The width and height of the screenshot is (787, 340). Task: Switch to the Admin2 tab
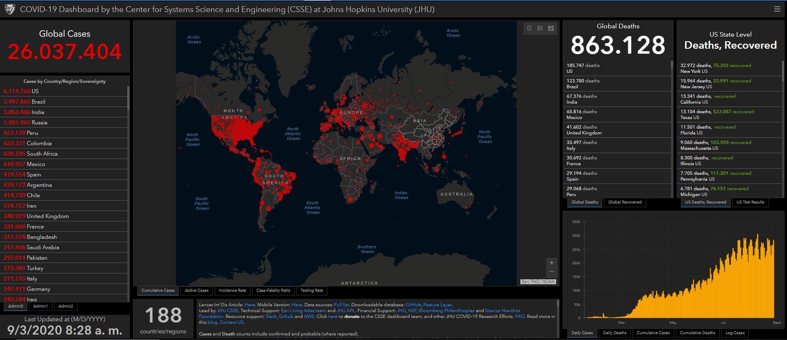coord(66,306)
